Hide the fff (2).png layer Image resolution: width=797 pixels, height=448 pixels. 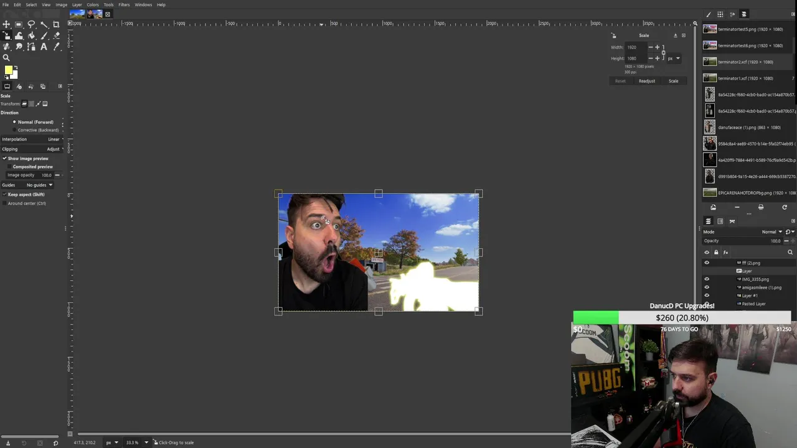[x=707, y=263]
